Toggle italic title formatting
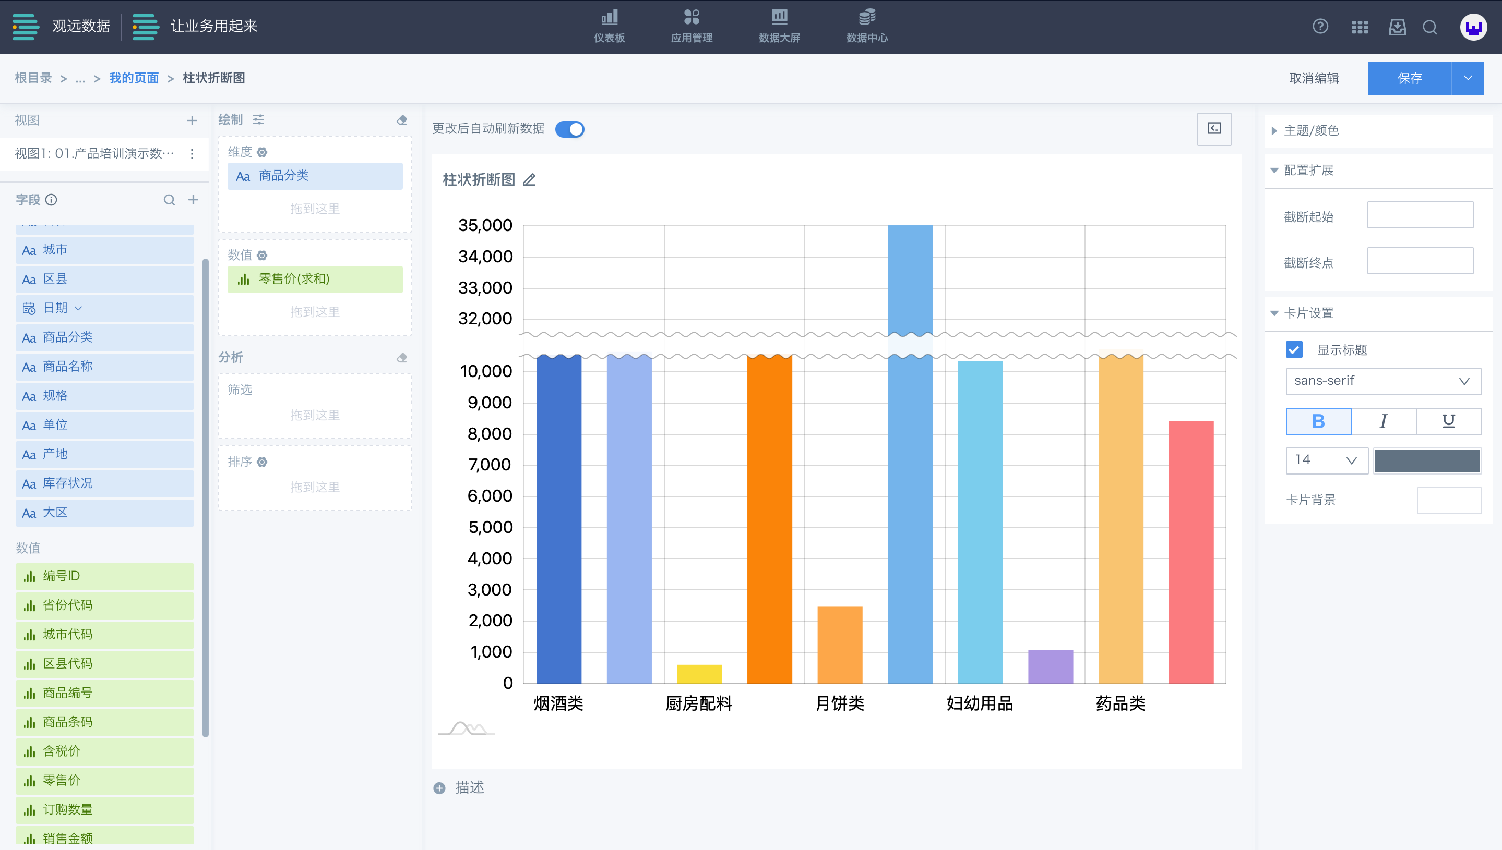 (1384, 421)
